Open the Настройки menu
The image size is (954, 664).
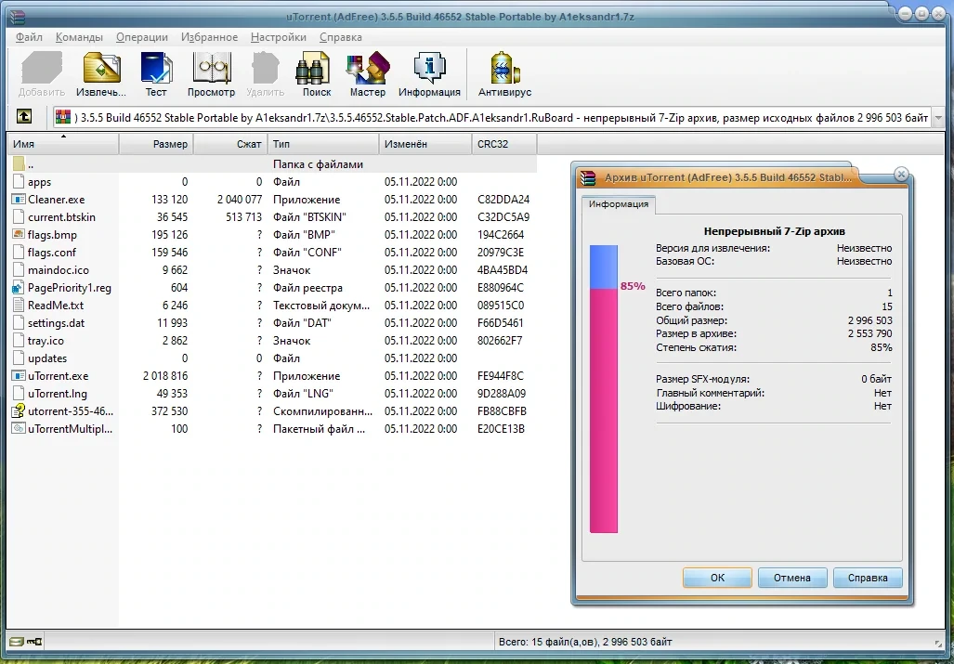coord(279,37)
